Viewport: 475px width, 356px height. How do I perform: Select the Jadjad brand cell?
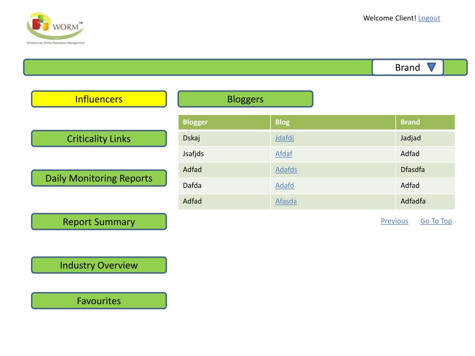pyautogui.click(x=425, y=138)
